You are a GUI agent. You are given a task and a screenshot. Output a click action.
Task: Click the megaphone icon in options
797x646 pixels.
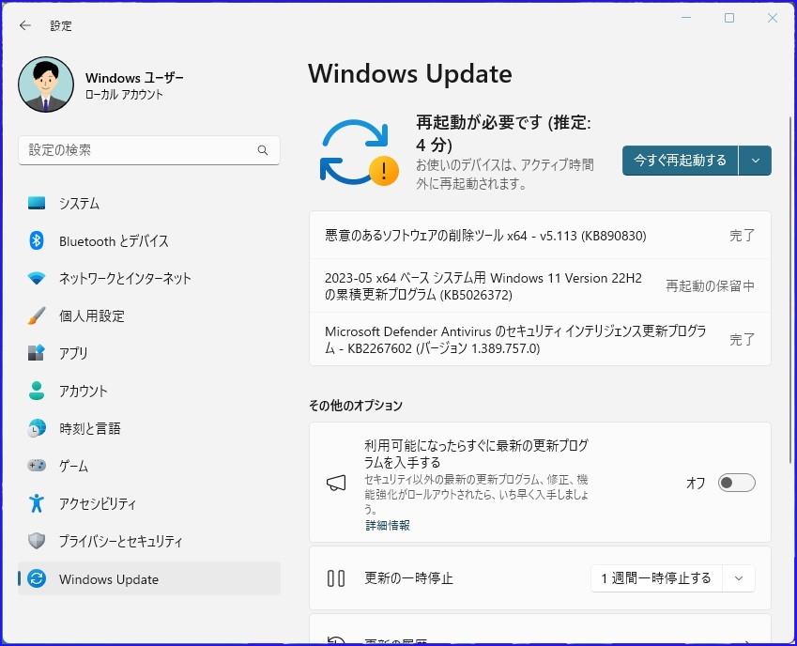tap(336, 483)
